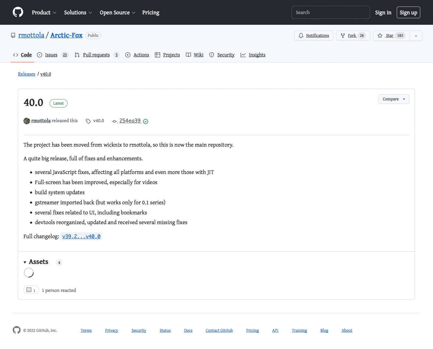Screen dimensions: 433x349
Task: Open the rmottola owner profile link
Action: coord(31,35)
